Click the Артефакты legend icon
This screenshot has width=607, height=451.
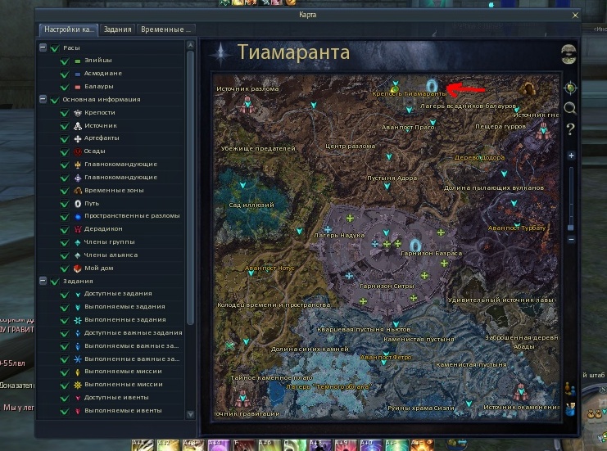pyautogui.click(x=78, y=138)
